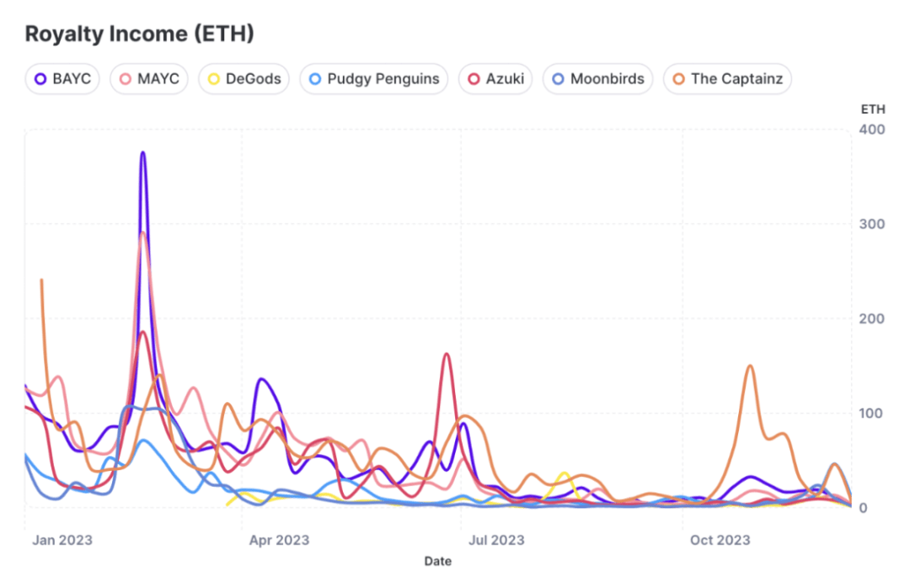
Task: Click the yellow DeGods legend circle
Action: [214, 79]
